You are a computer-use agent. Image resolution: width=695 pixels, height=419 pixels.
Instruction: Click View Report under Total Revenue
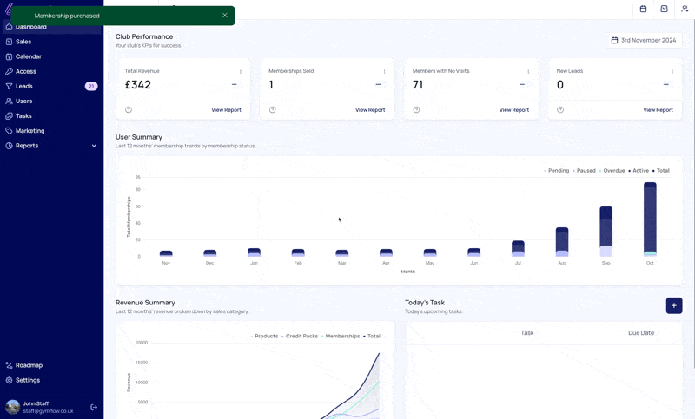point(226,110)
